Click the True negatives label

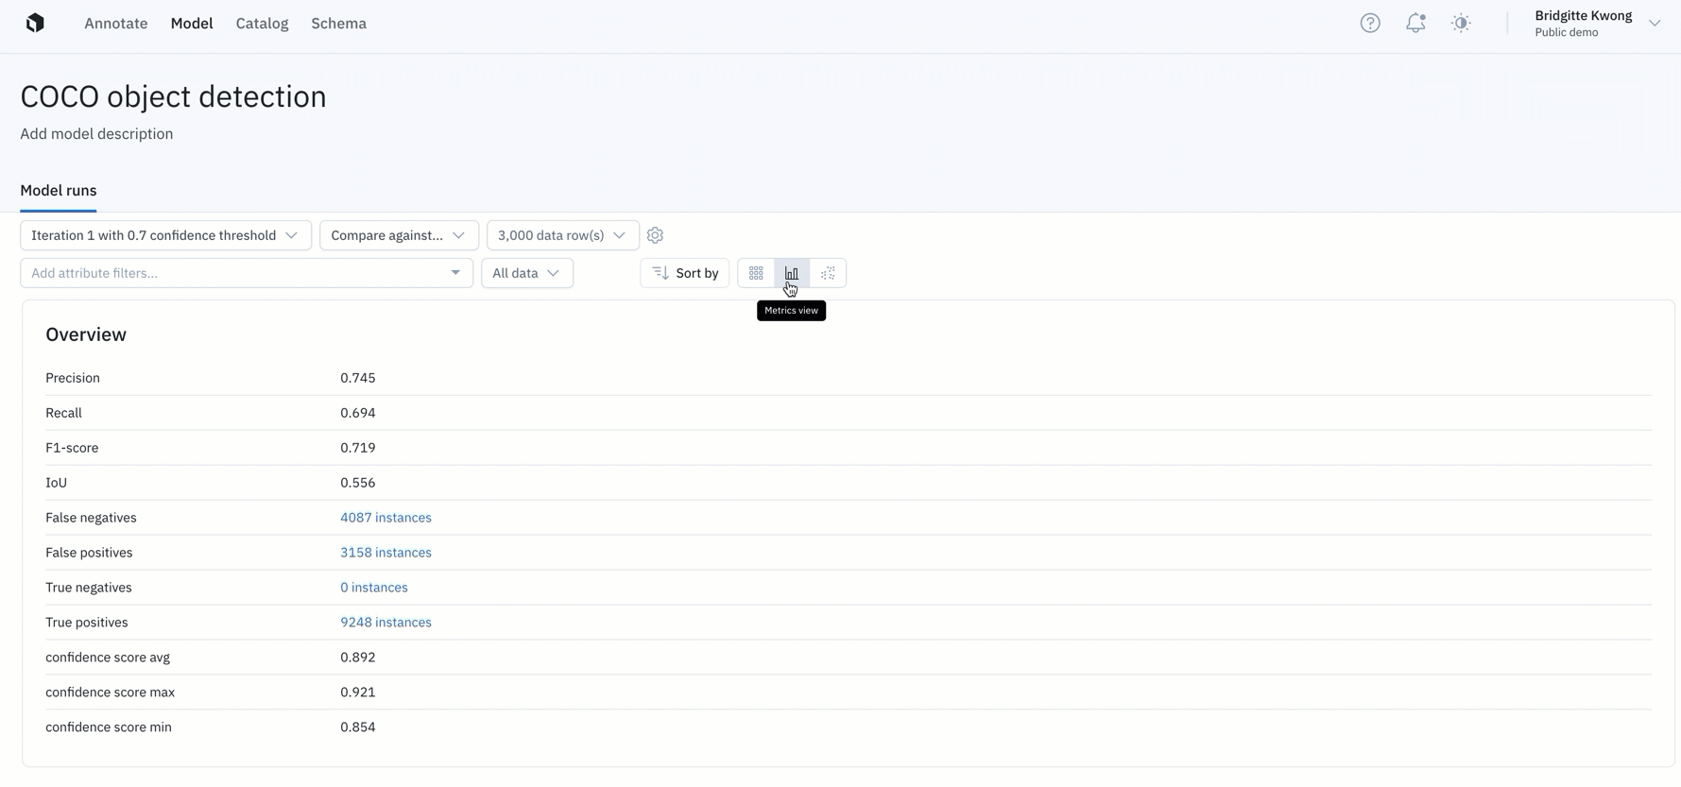tap(89, 588)
